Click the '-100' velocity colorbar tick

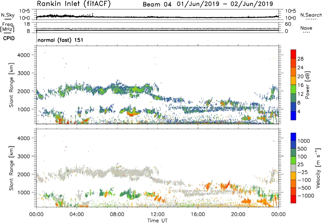tap(304, 180)
